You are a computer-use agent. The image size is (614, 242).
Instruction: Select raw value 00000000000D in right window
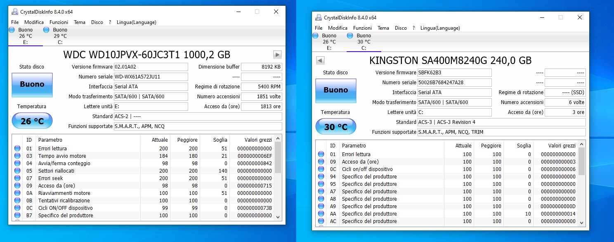pyautogui.click(x=558, y=206)
